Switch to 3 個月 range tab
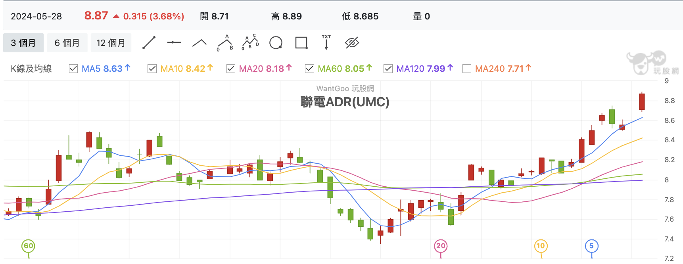This screenshot has width=683, height=264. coord(23,43)
